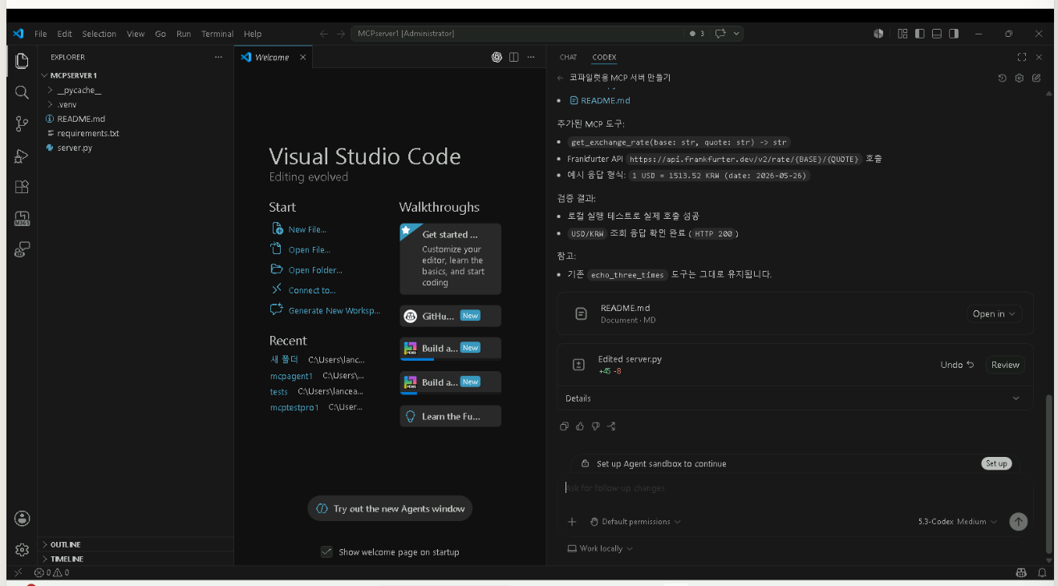Image resolution: width=1058 pixels, height=586 pixels.
Task: Click Review for edited server.py
Action: (1005, 365)
